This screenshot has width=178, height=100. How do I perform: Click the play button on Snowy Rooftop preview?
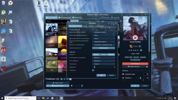pos(135,37)
